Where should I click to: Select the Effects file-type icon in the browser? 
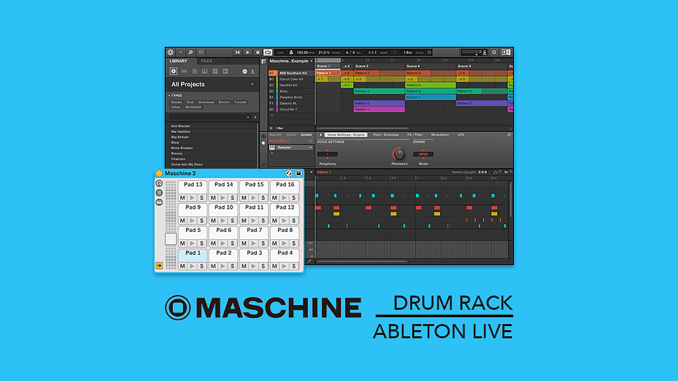point(215,71)
